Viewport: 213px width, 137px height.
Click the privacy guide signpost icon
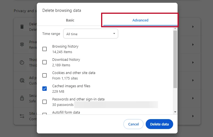(22, 45)
